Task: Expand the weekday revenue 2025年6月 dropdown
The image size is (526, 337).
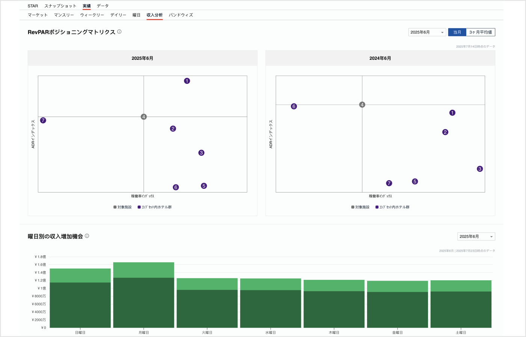Action: pyautogui.click(x=476, y=237)
